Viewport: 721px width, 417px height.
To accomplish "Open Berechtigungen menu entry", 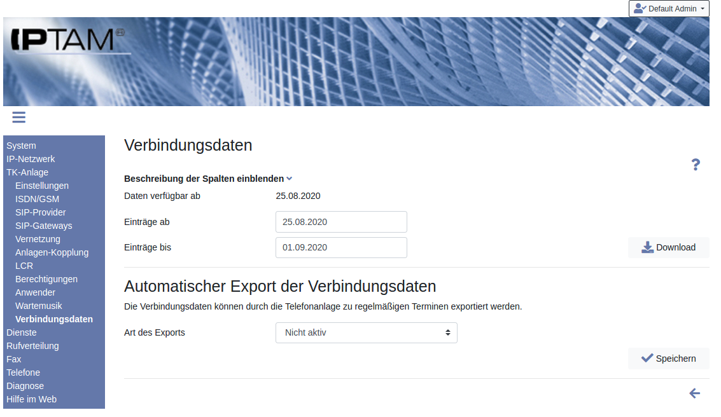I will [x=46, y=279].
